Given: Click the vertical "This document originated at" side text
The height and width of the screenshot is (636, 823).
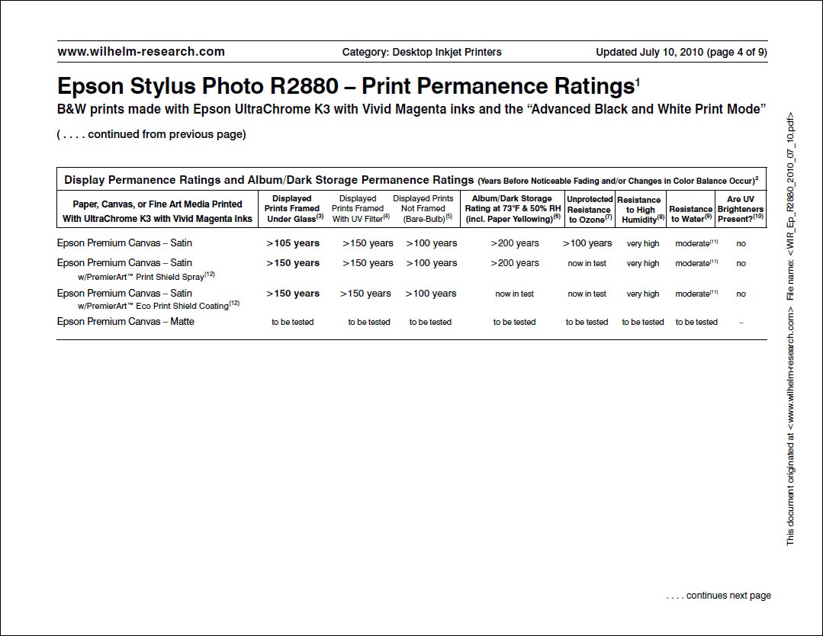Looking at the screenshot, I should click(x=790, y=329).
